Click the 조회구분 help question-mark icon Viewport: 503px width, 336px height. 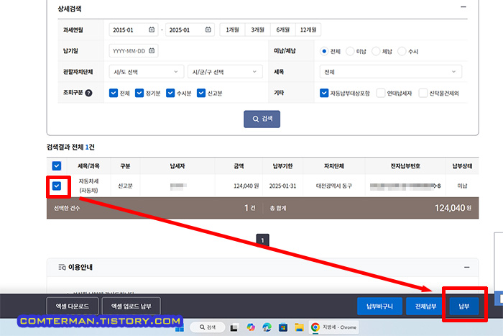[x=88, y=93]
